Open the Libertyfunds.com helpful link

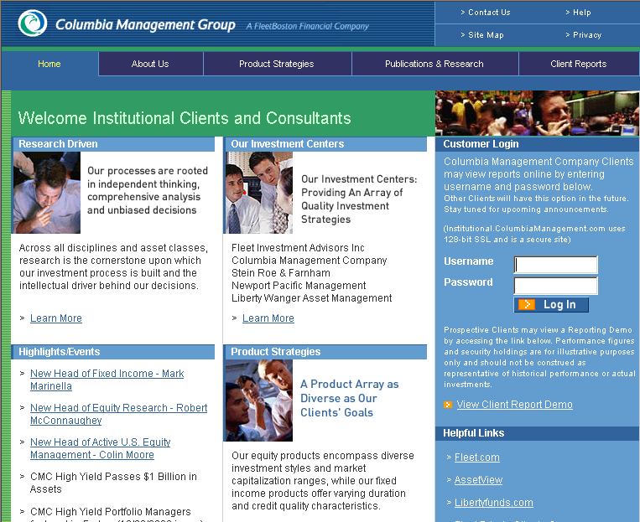pyautogui.click(x=494, y=503)
